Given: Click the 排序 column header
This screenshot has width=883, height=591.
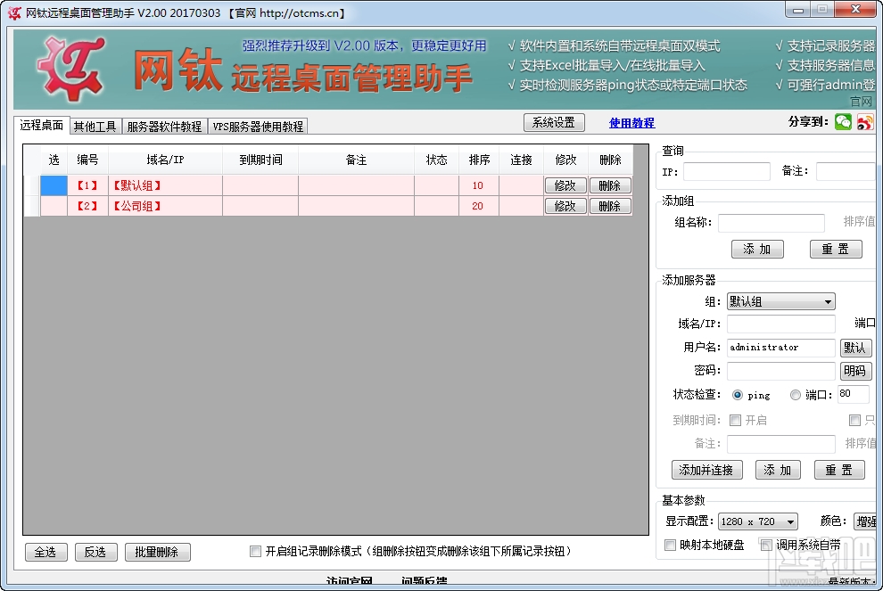Looking at the screenshot, I should [x=479, y=160].
